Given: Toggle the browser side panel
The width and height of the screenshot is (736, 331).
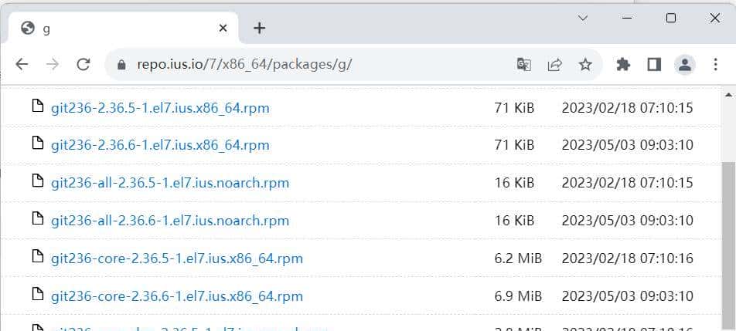Looking at the screenshot, I should coord(654,65).
